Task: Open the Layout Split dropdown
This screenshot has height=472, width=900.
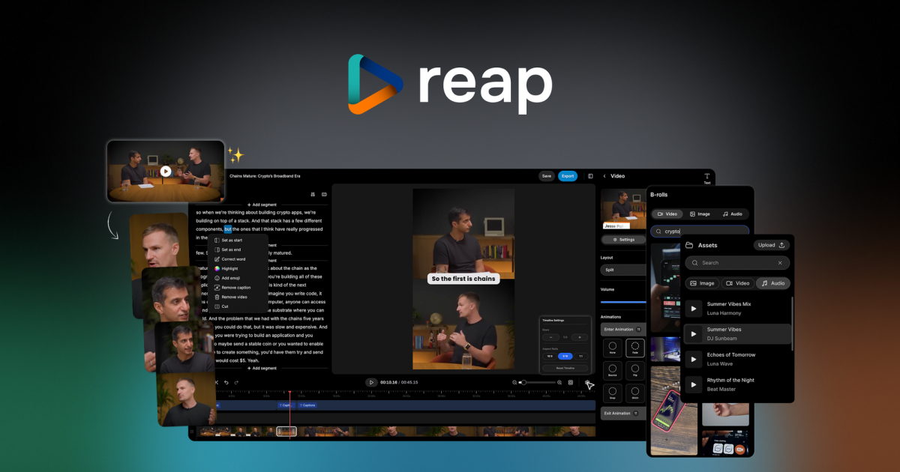Action: tap(623, 270)
